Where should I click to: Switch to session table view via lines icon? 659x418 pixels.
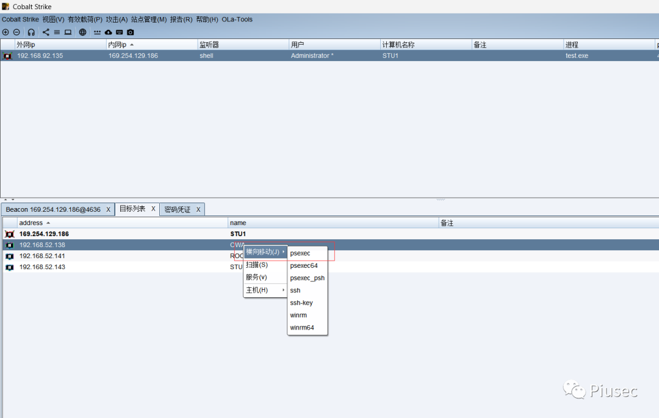57,32
